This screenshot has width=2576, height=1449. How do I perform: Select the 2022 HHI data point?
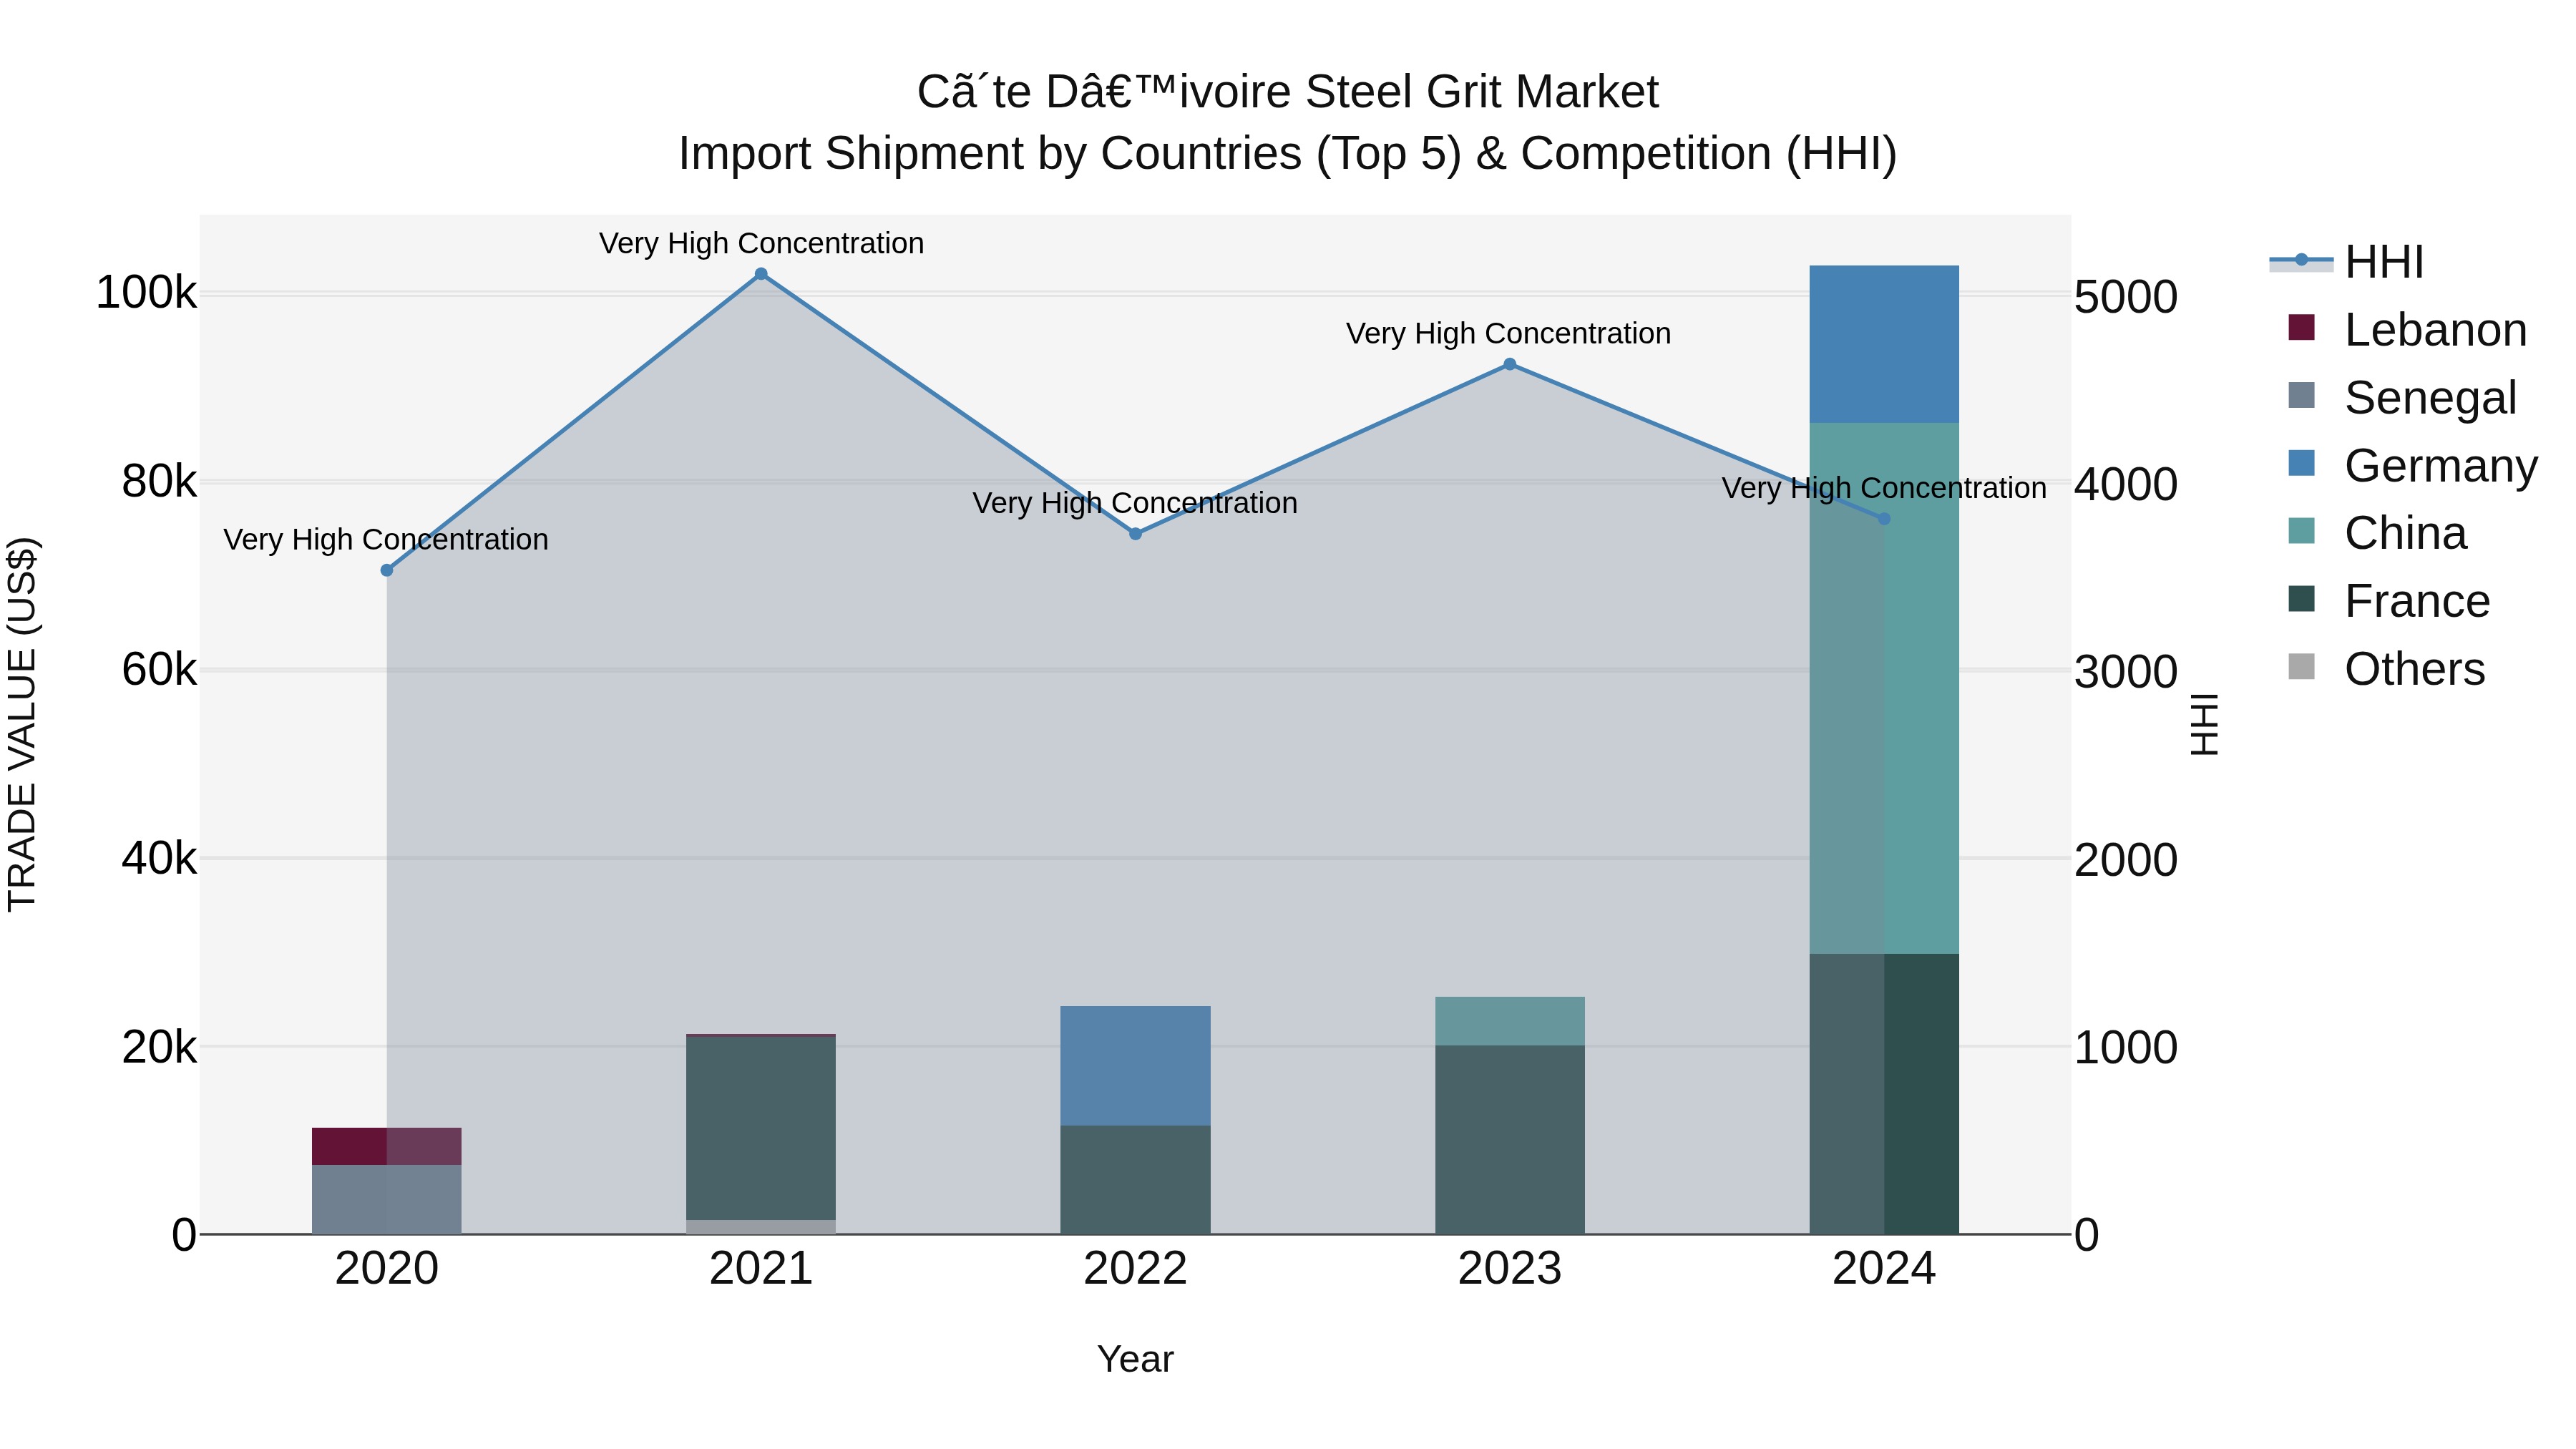click(x=1135, y=534)
